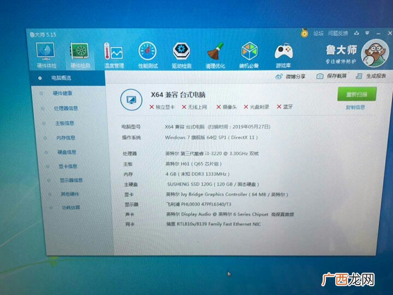The height and width of the screenshot is (295, 393).
Task: Click the SUSHENG SSD 120G disk value
Action: [x=213, y=184]
